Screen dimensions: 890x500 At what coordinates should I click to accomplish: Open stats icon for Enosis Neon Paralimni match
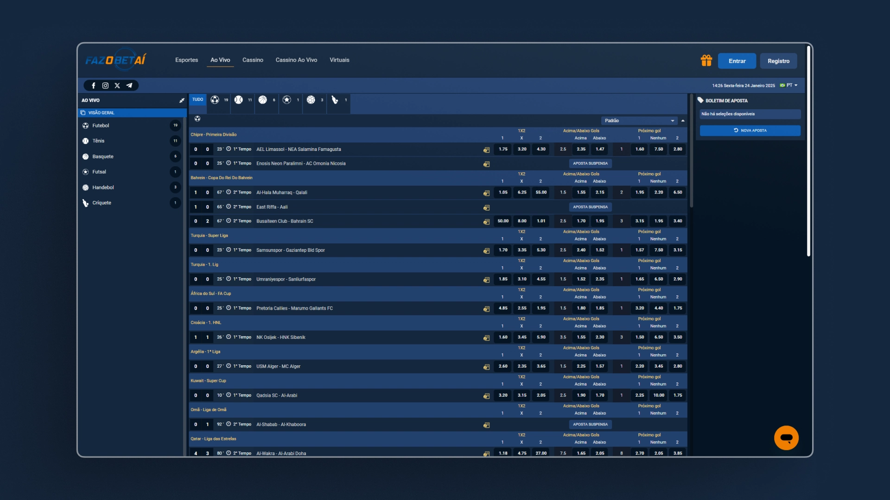click(486, 164)
